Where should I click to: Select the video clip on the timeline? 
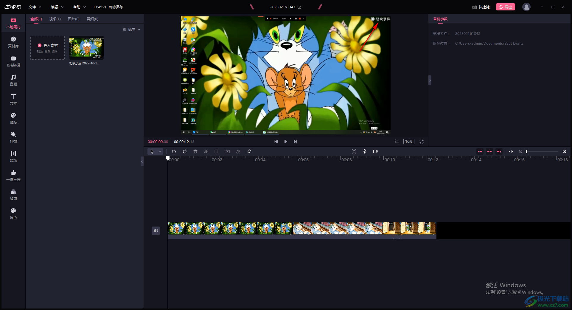[x=302, y=230]
